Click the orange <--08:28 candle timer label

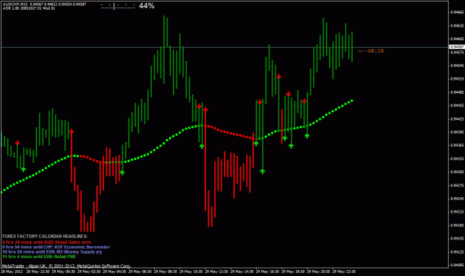pyautogui.click(x=371, y=51)
